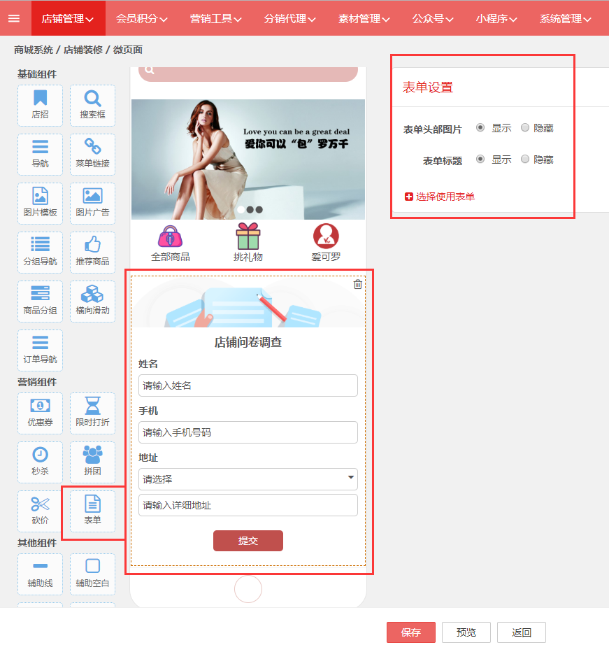The height and width of the screenshot is (652, 609).
Task: Open the 店铺管理 menu tab
Action: pyautogui.click(x=68, y=19)
